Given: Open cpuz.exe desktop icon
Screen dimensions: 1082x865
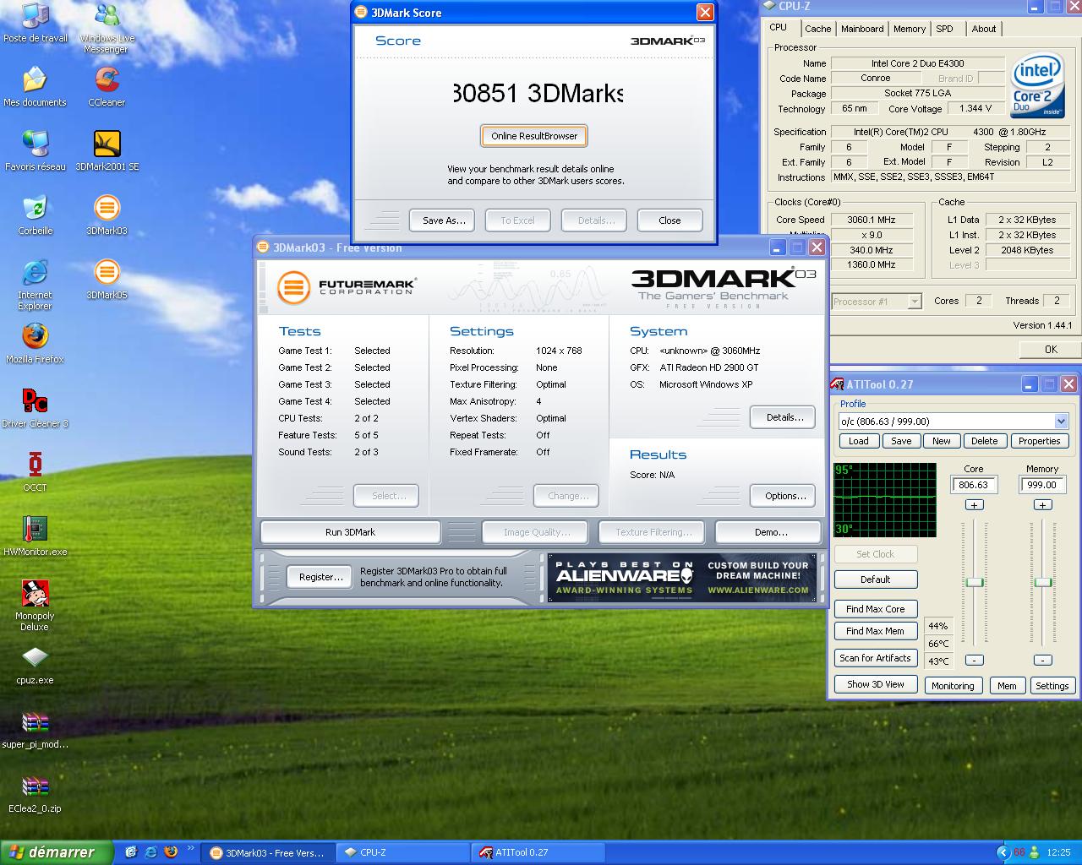Looking at the screenshot, I should coord(35,665).
